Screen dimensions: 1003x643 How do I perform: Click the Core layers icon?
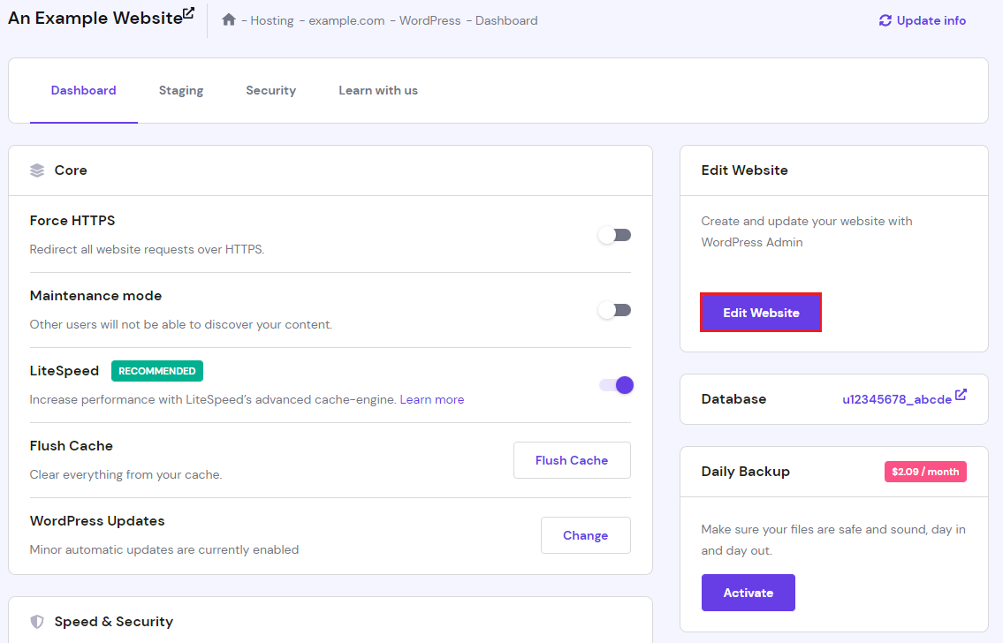37,170
